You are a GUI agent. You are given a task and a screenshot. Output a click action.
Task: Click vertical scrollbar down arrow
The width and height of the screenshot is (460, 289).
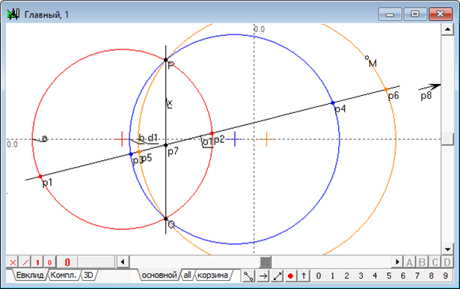447,249
